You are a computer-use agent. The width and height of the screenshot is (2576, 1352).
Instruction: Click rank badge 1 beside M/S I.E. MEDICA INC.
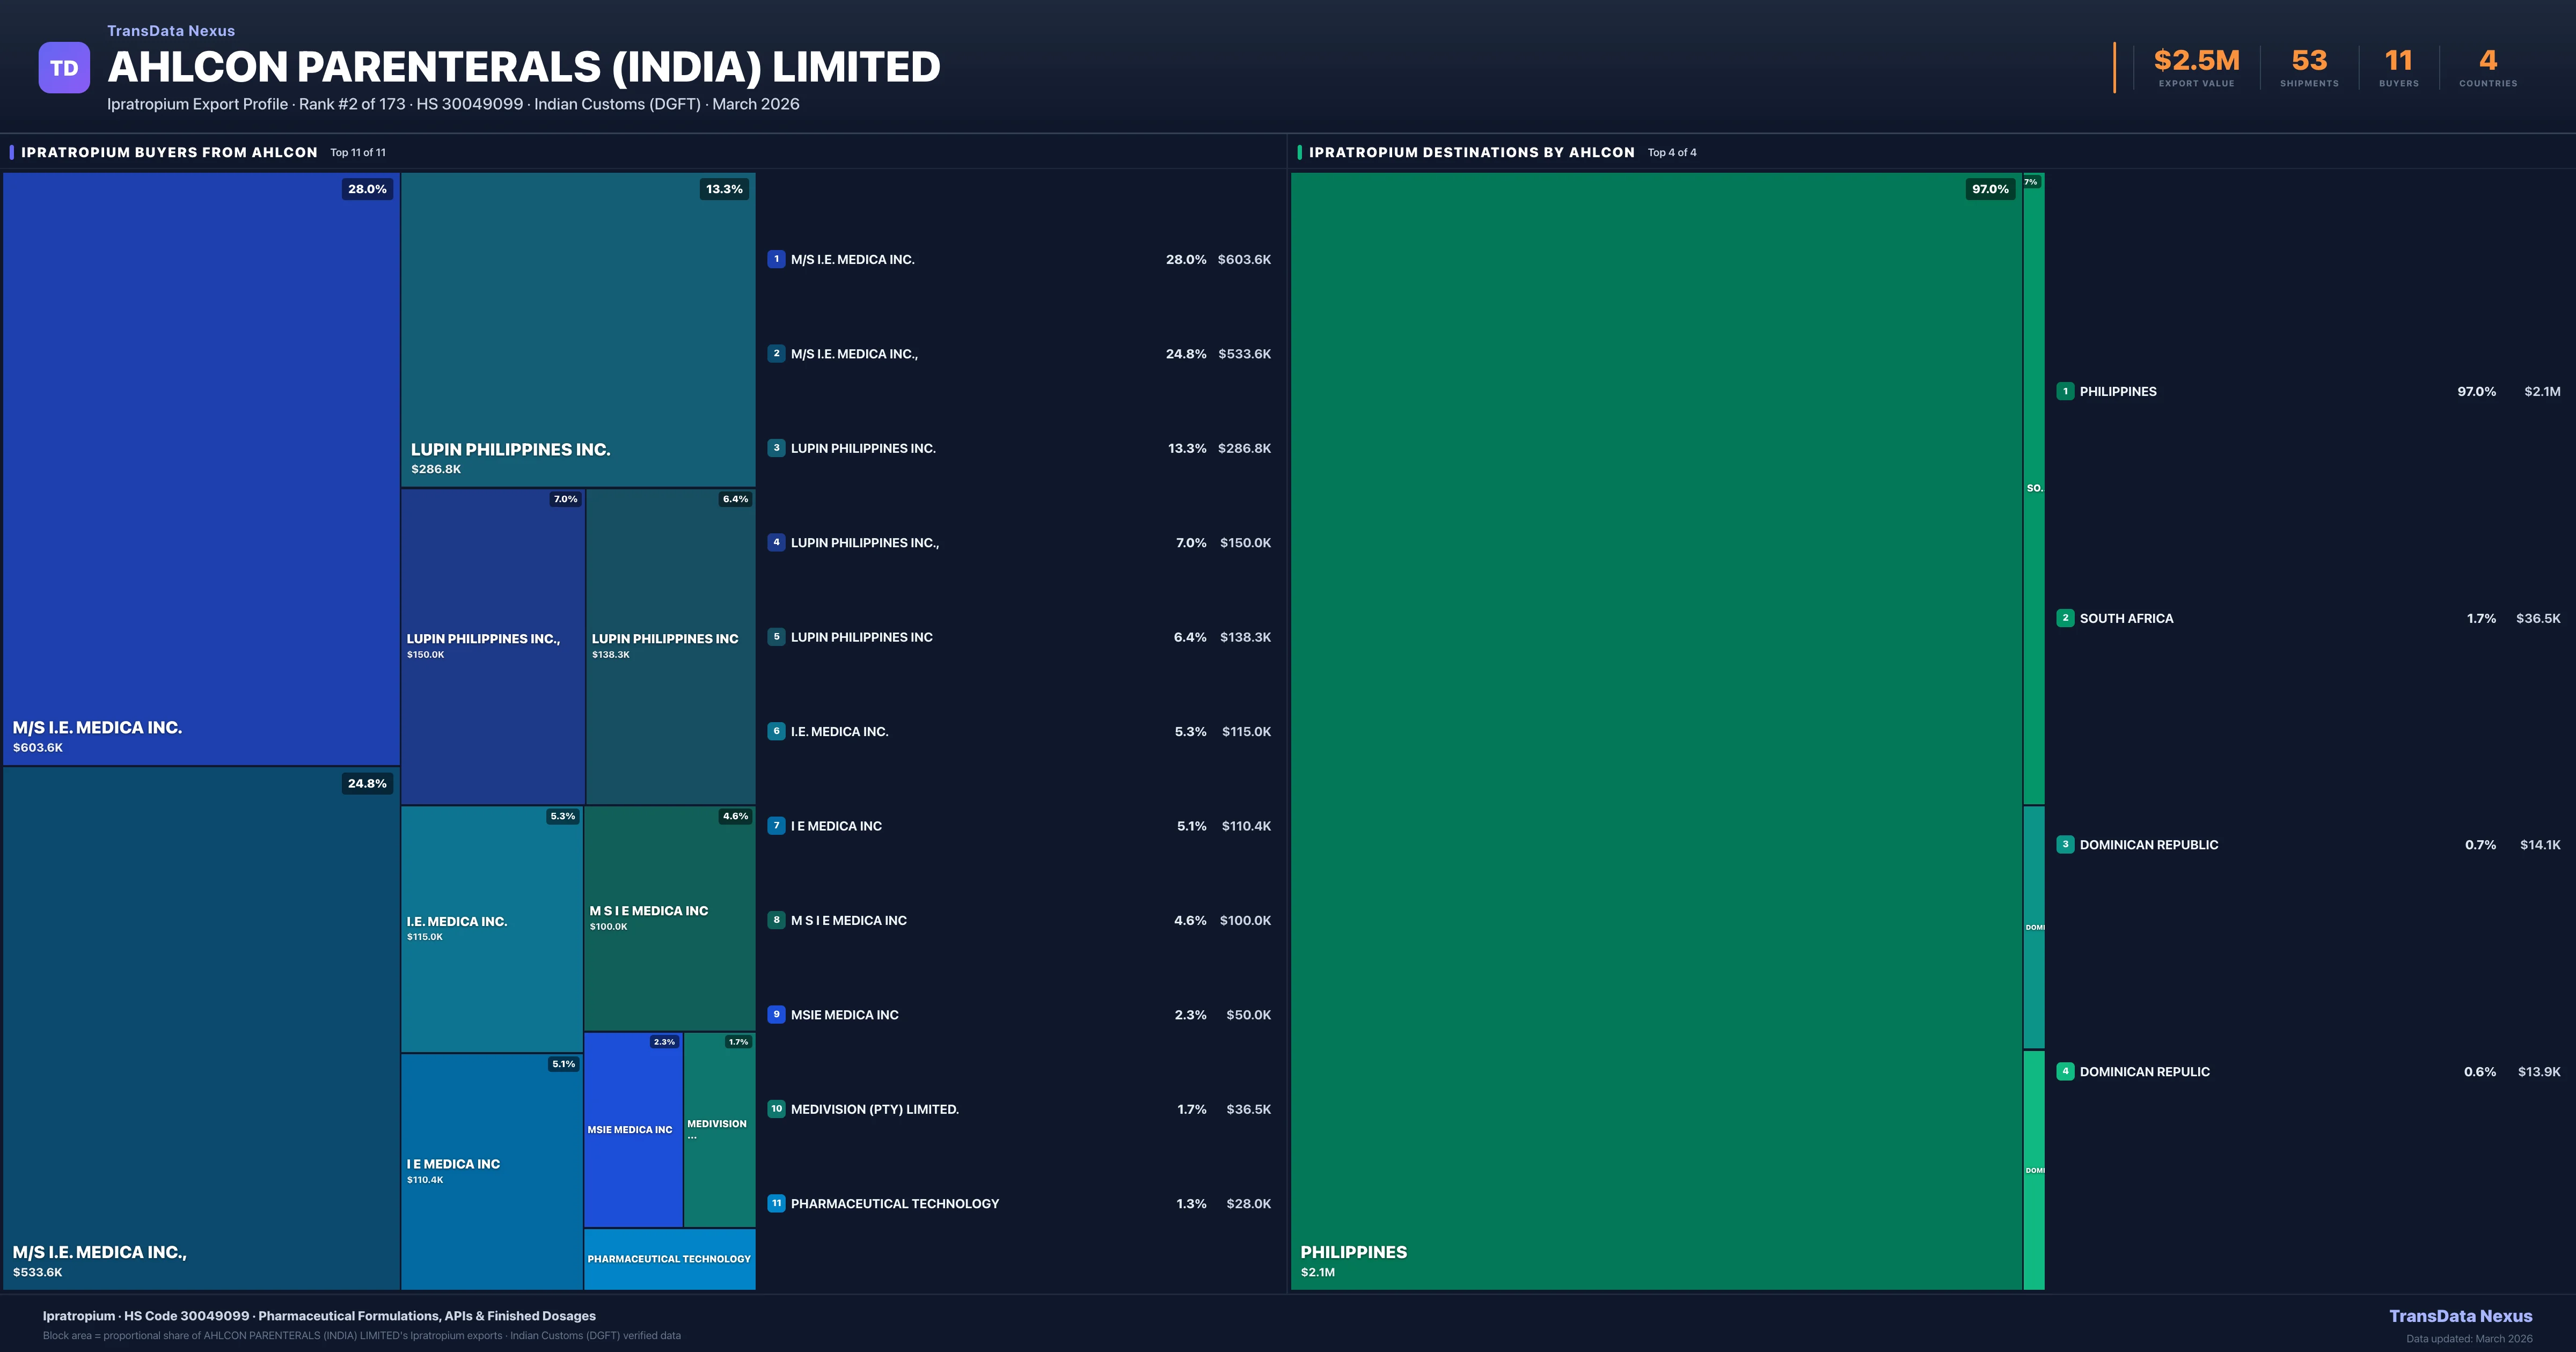(x=776, y=259)
